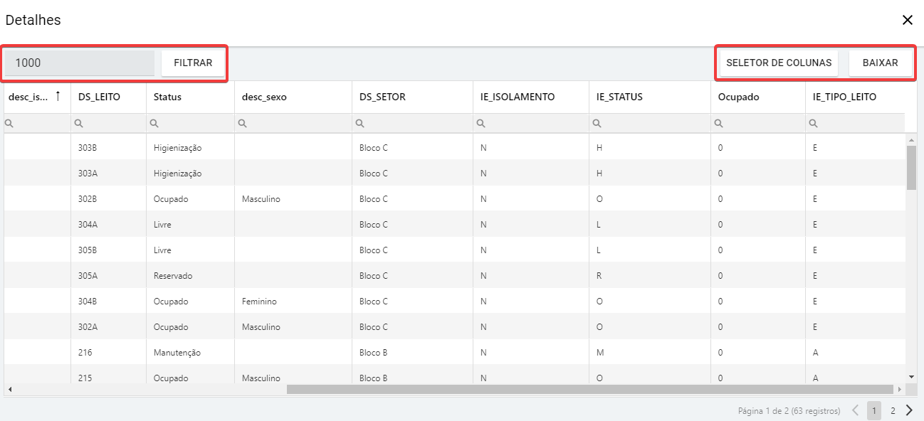Select page 2 in pagination

pyautogui.click(x=893, y=410)
